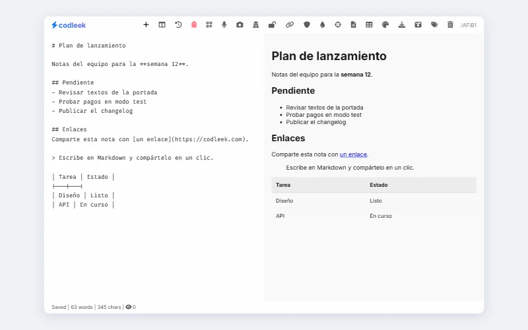The image size is (528, 330).
Task: Click 'Publicar el changelog' preview bullet
Action: (316, 122)
